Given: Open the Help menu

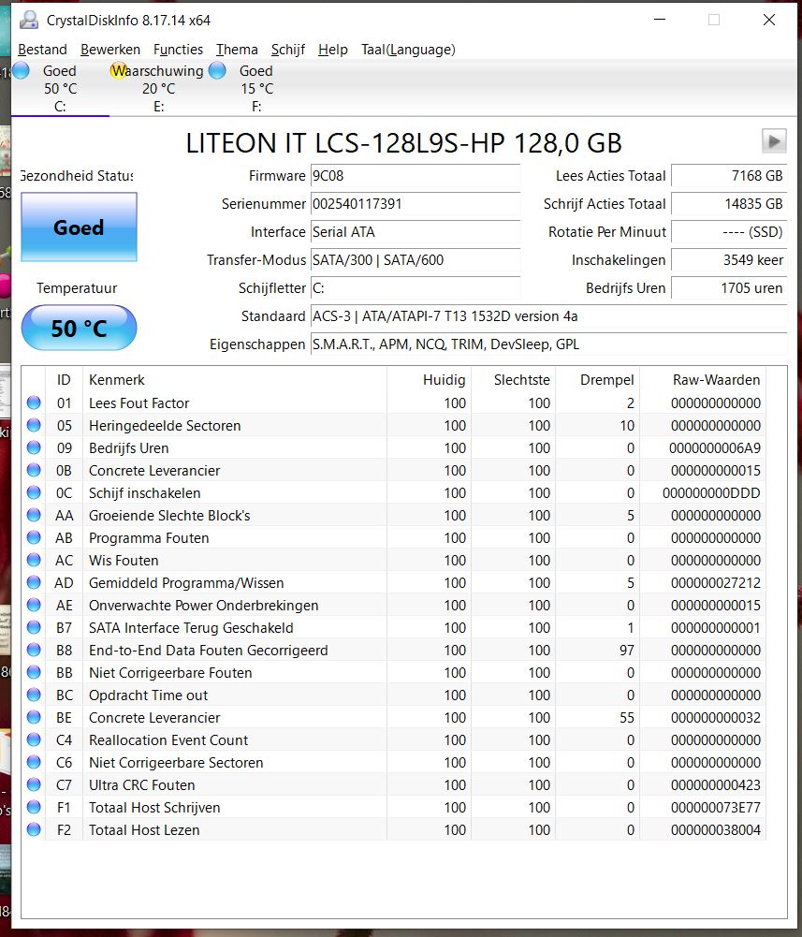Looking at the screenshot, I should pos(333,50).
